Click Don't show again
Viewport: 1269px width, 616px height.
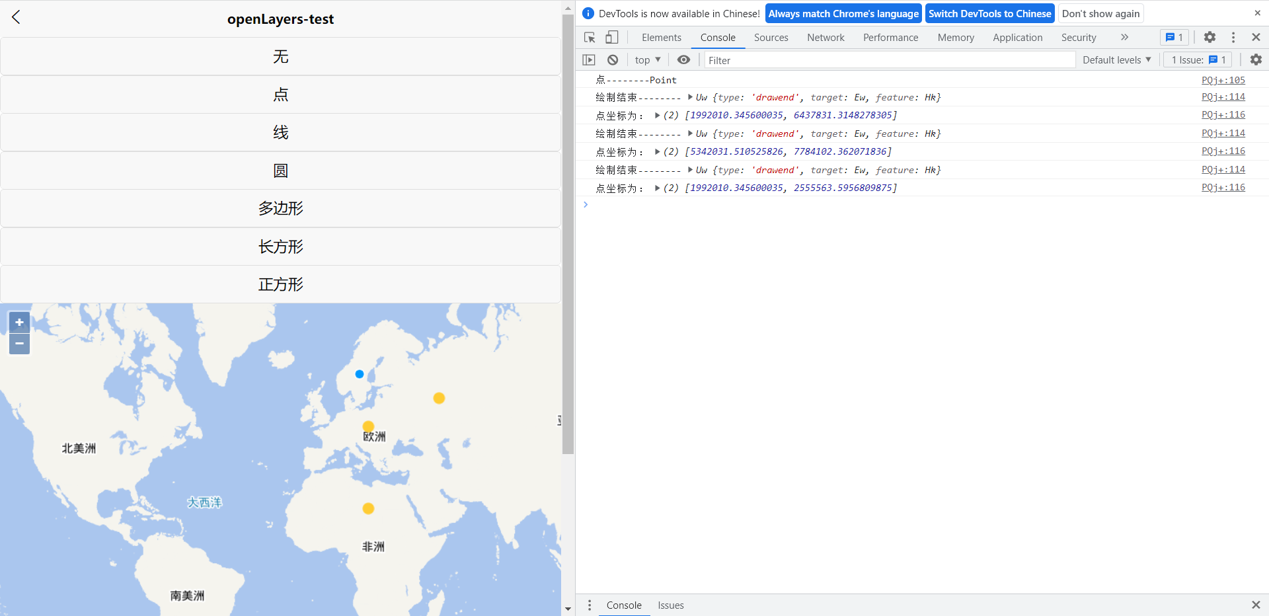(x=1100, y=13)
